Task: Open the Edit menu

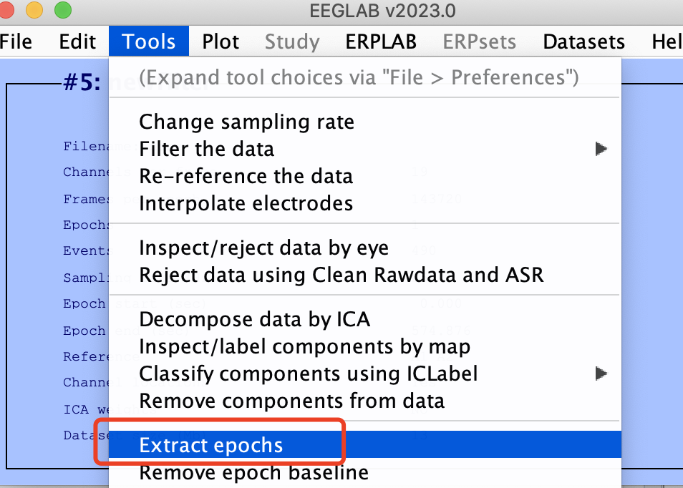Action: point(78,42)
